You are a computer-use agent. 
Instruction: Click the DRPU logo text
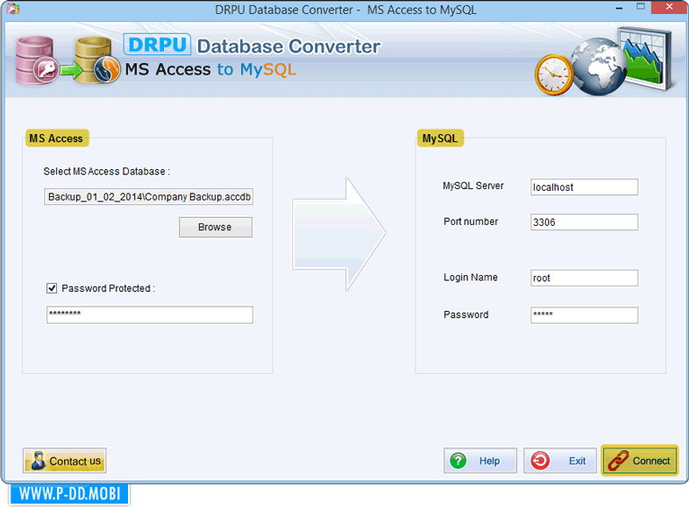point(157,45)
